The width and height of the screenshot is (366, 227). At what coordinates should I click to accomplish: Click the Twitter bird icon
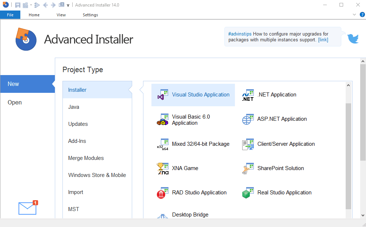[x=353, y=38]
